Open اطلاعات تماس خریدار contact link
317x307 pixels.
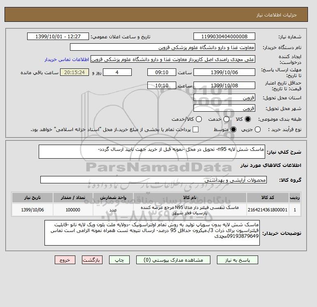(x=67, y=59)
